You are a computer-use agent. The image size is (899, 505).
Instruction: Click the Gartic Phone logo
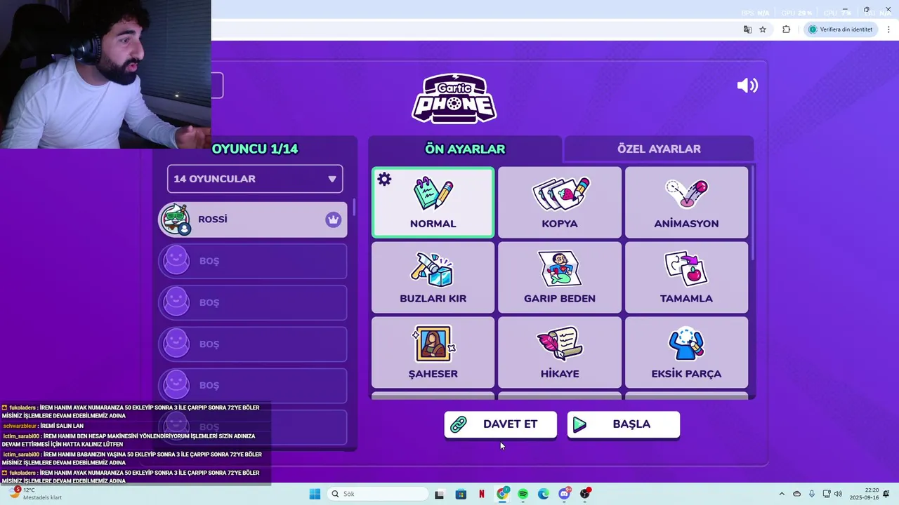(454, 98)
